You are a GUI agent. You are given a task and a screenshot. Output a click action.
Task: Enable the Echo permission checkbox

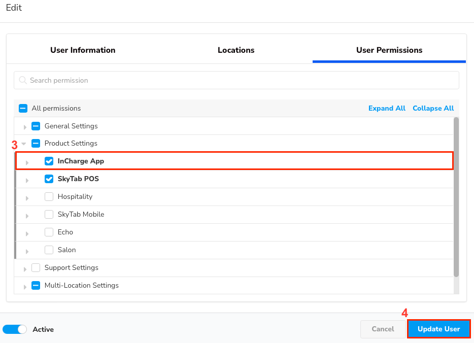49,232
